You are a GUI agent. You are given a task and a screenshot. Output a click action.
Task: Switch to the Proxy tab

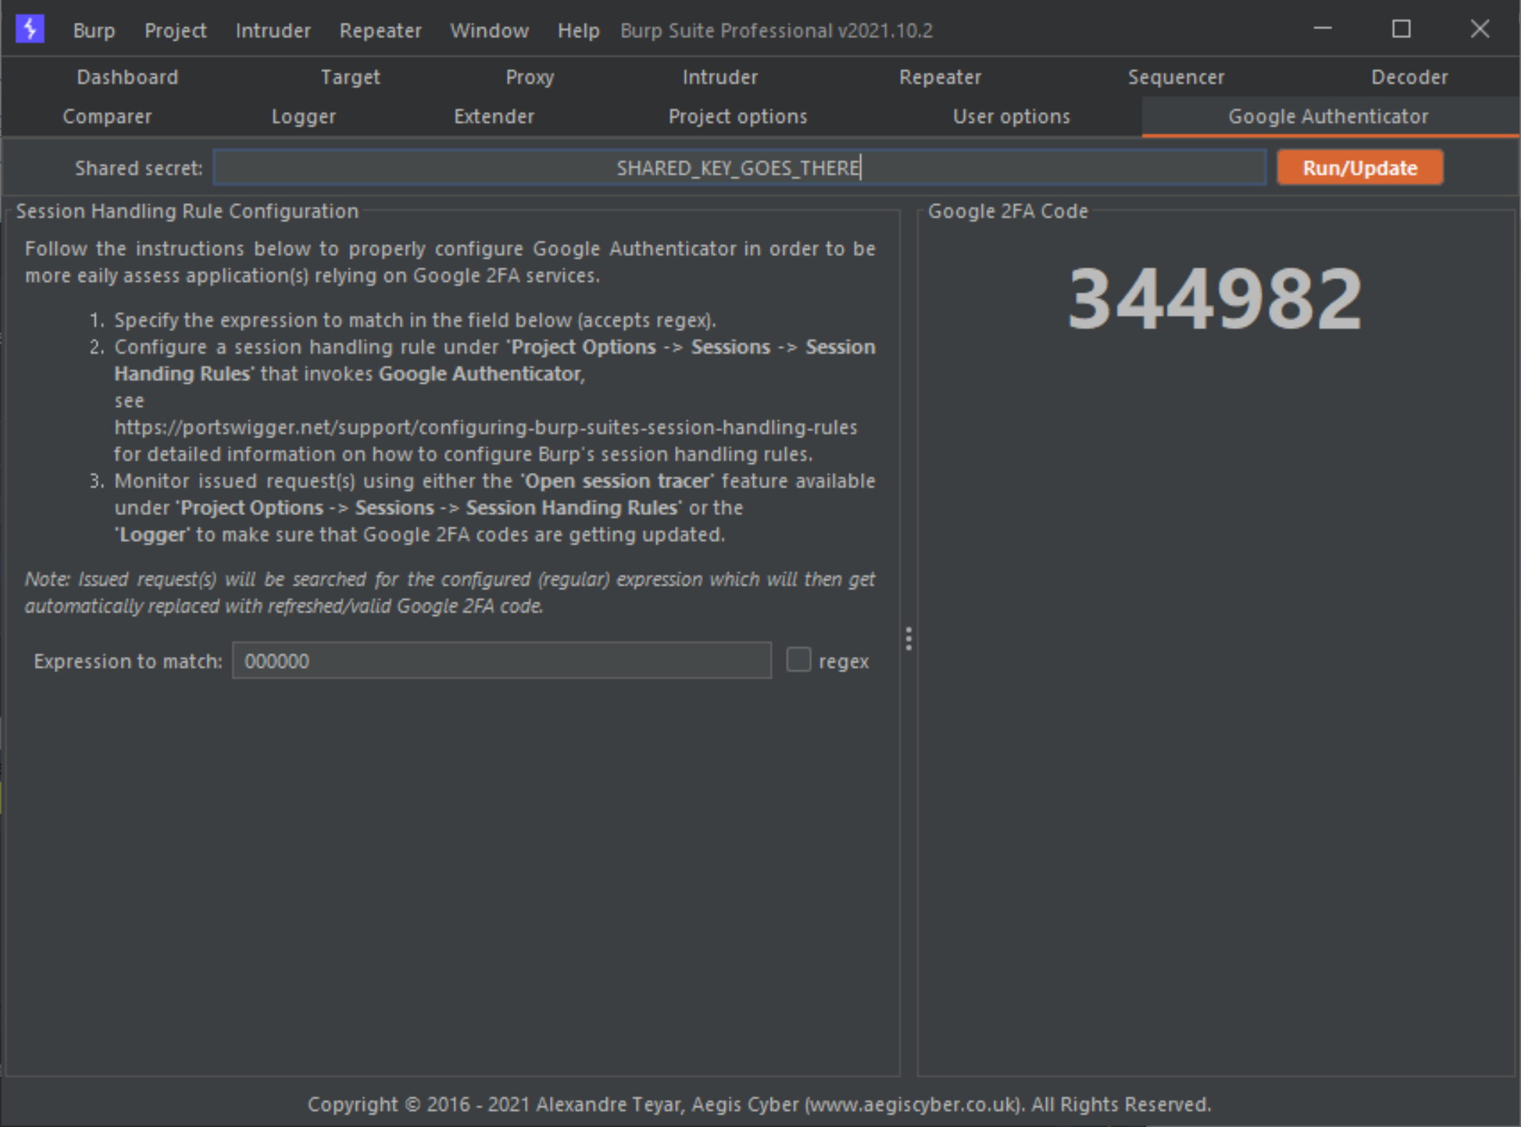(529, 77)
